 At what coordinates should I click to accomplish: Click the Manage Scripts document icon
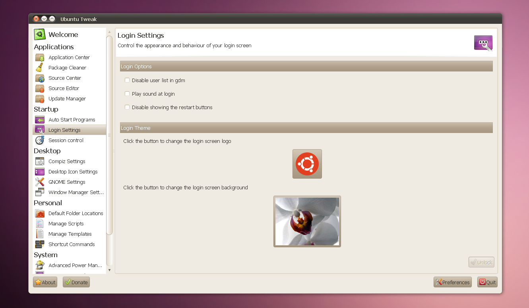(x=40, y=224)
